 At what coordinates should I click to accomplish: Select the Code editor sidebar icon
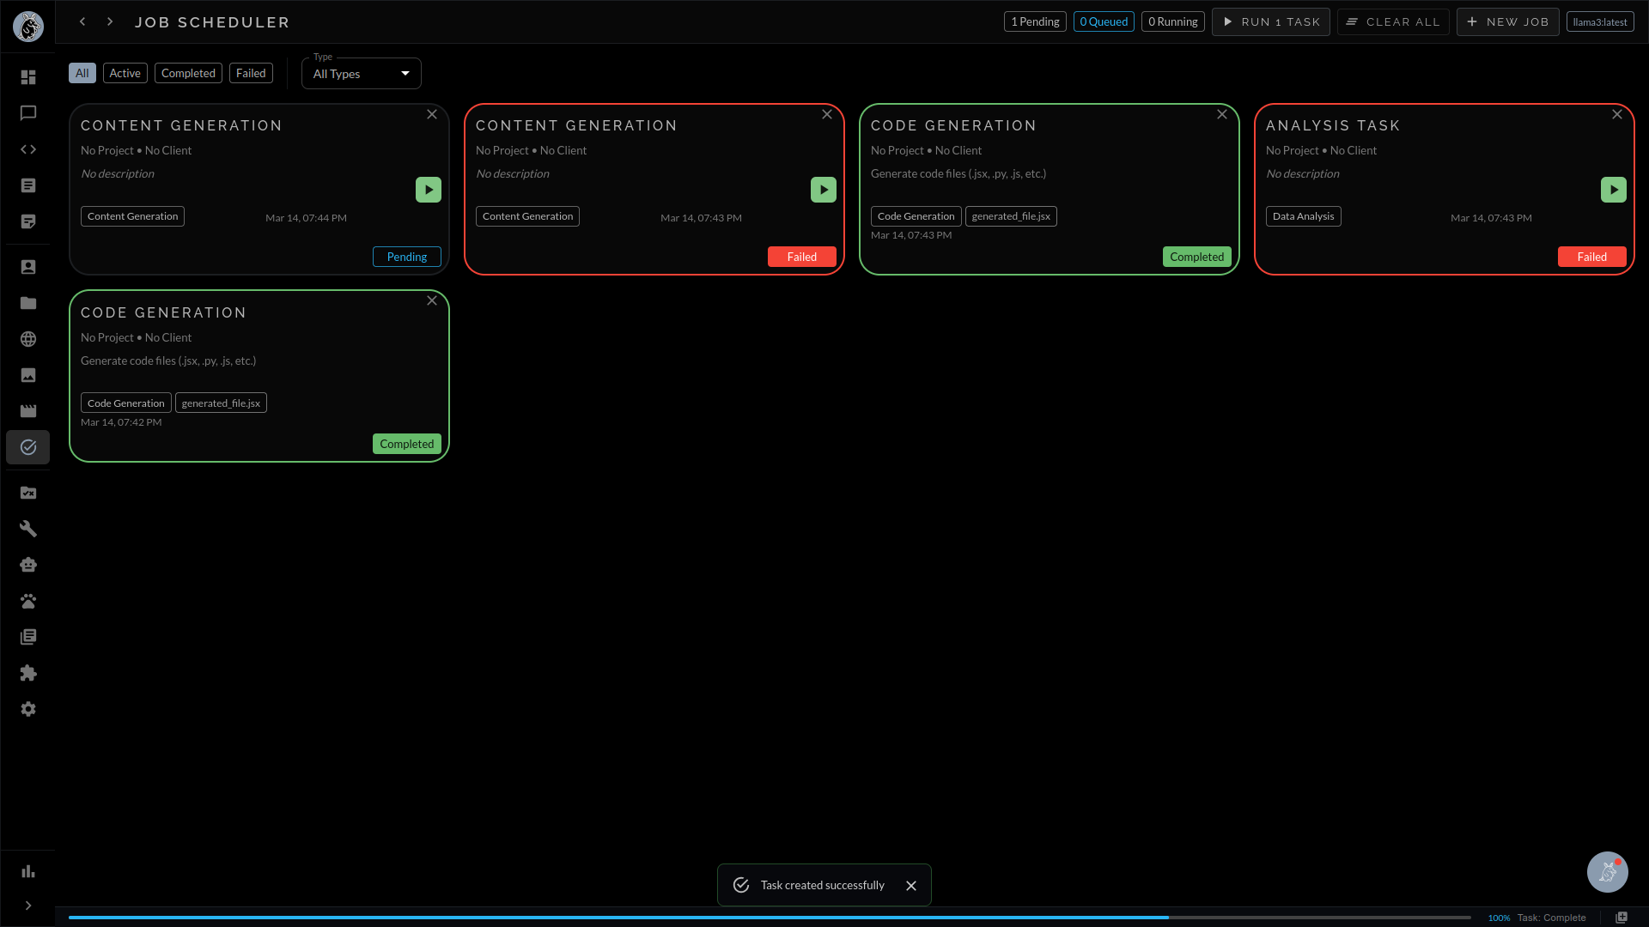28,149
